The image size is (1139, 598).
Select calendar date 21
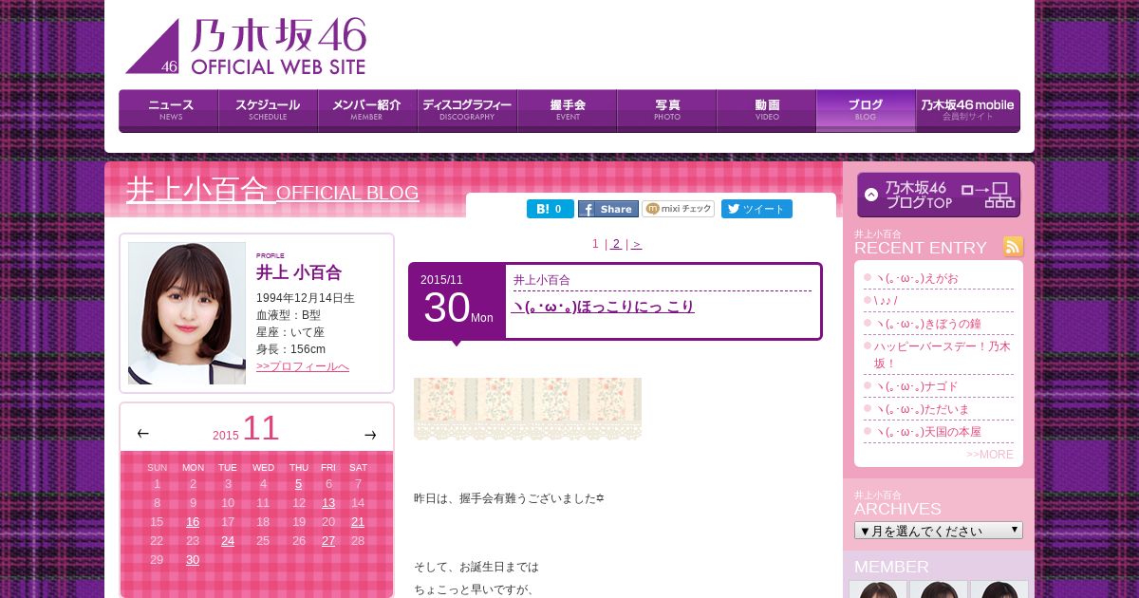coord(358,522)
